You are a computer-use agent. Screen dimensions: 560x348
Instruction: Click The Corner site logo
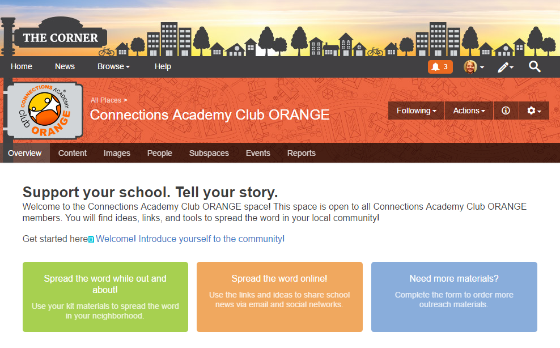(x=60, y=38)
